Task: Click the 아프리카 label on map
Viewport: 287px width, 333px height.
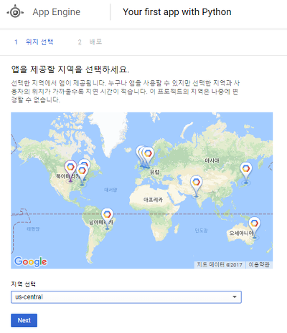Action: [x=153, y=200]
